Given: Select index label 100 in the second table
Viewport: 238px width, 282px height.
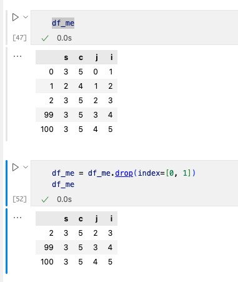Looking at the screenshot, I should pyautogui.click(x=47, y=262).
